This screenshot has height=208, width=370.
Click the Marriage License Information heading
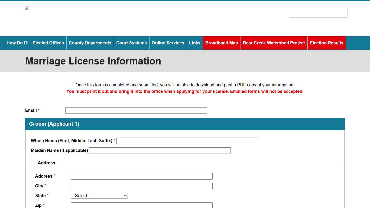coord(93,61)
